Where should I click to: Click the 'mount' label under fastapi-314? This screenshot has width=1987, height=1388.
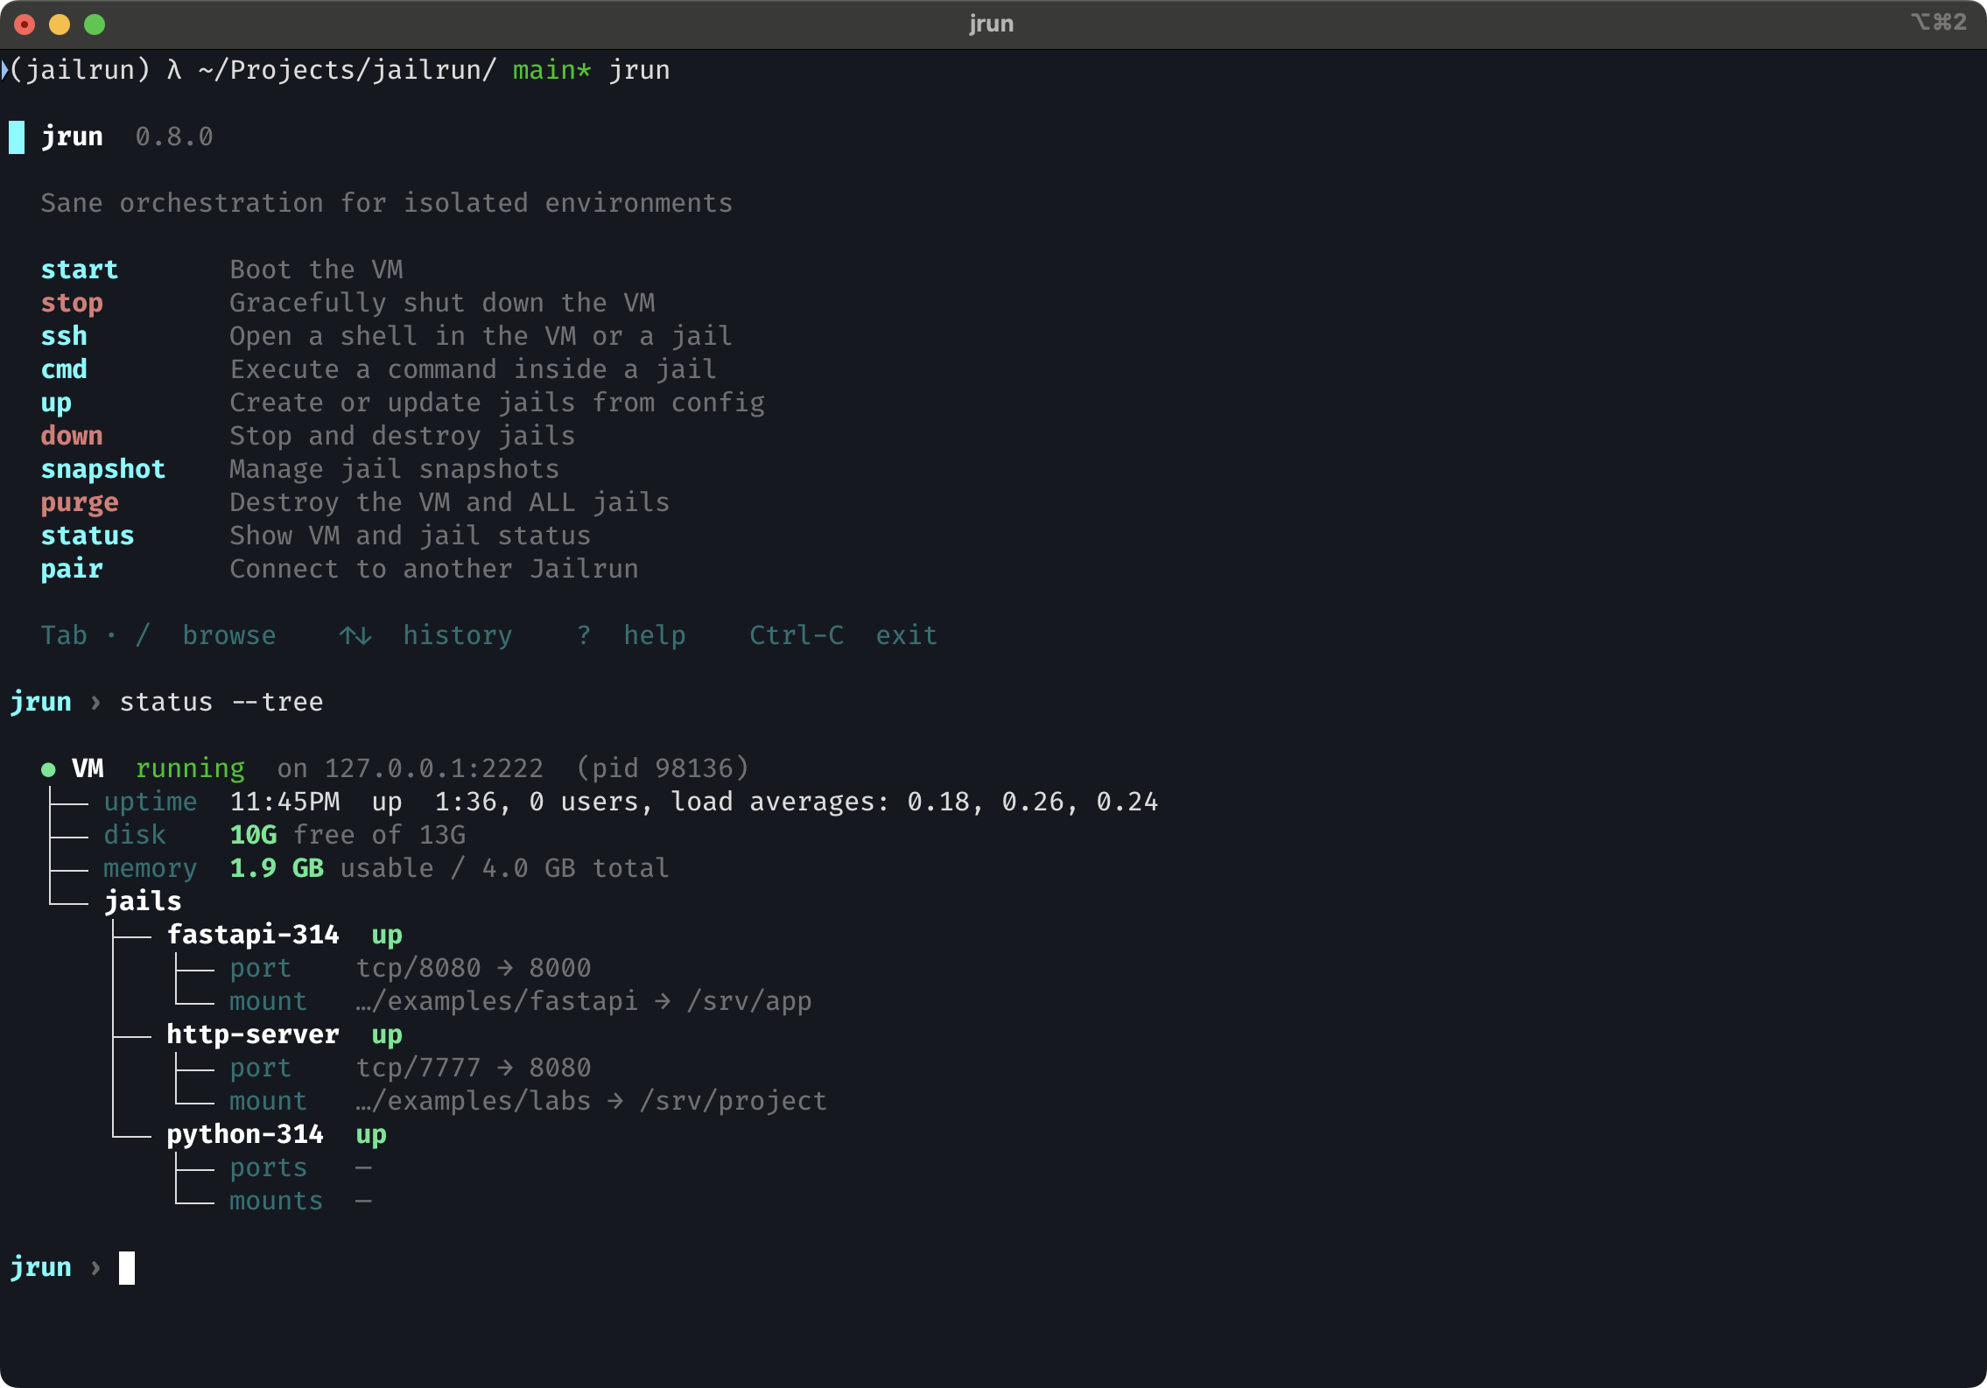[269, 1001]
